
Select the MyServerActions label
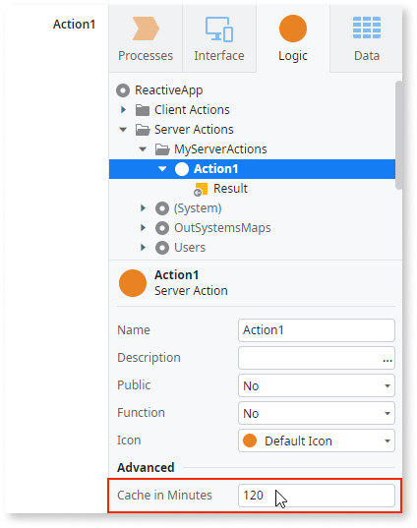220,149
